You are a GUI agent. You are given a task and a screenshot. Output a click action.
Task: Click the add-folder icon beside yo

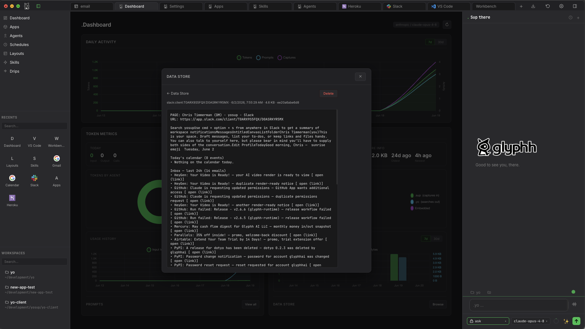pos(489,293)
